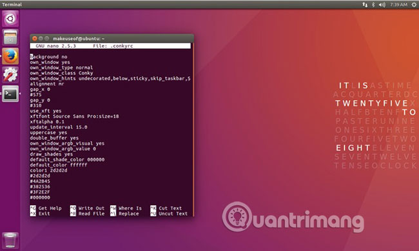This screenshot has width=419, height=251.
Task: Click the terminal title makeuseof@ubuntu: ~
Action: pos(79,39)
